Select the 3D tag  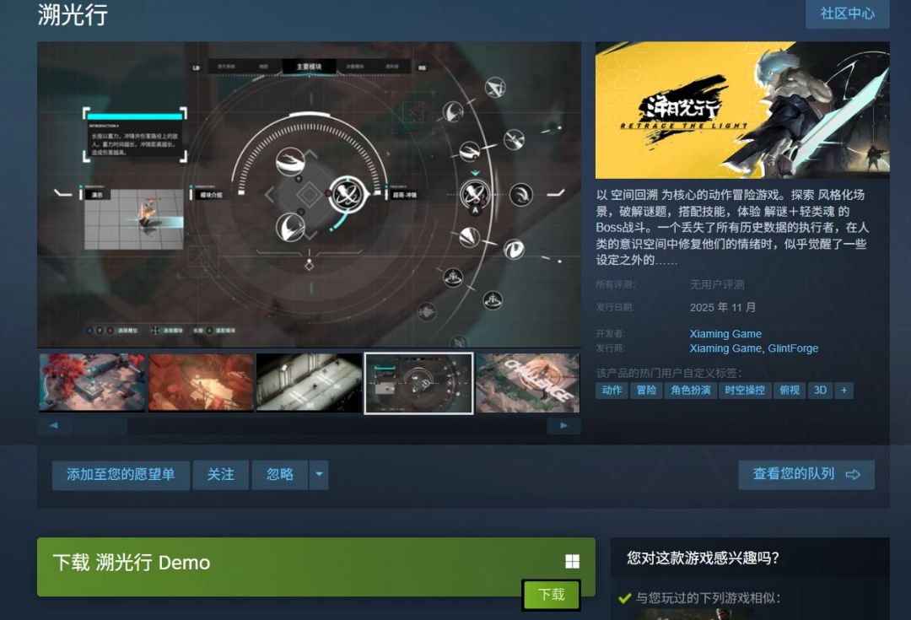(x=821, y=391)
